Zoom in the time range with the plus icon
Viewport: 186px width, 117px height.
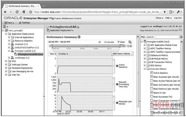[x=131, y=46]
